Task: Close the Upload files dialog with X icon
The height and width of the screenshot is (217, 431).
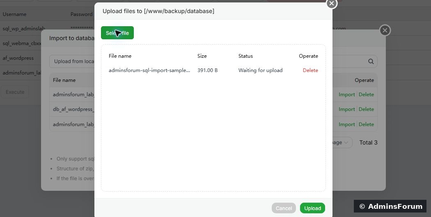Action: pyautogui.click(x=332, y=4)
